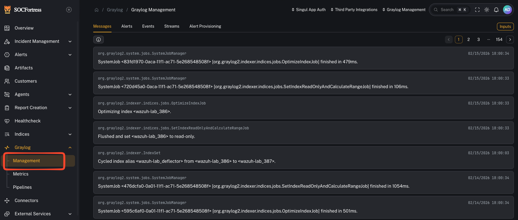Screen dimensions: 518x220
Task: Click the Graylog breadcrumb link
Action: coord(115,10)
